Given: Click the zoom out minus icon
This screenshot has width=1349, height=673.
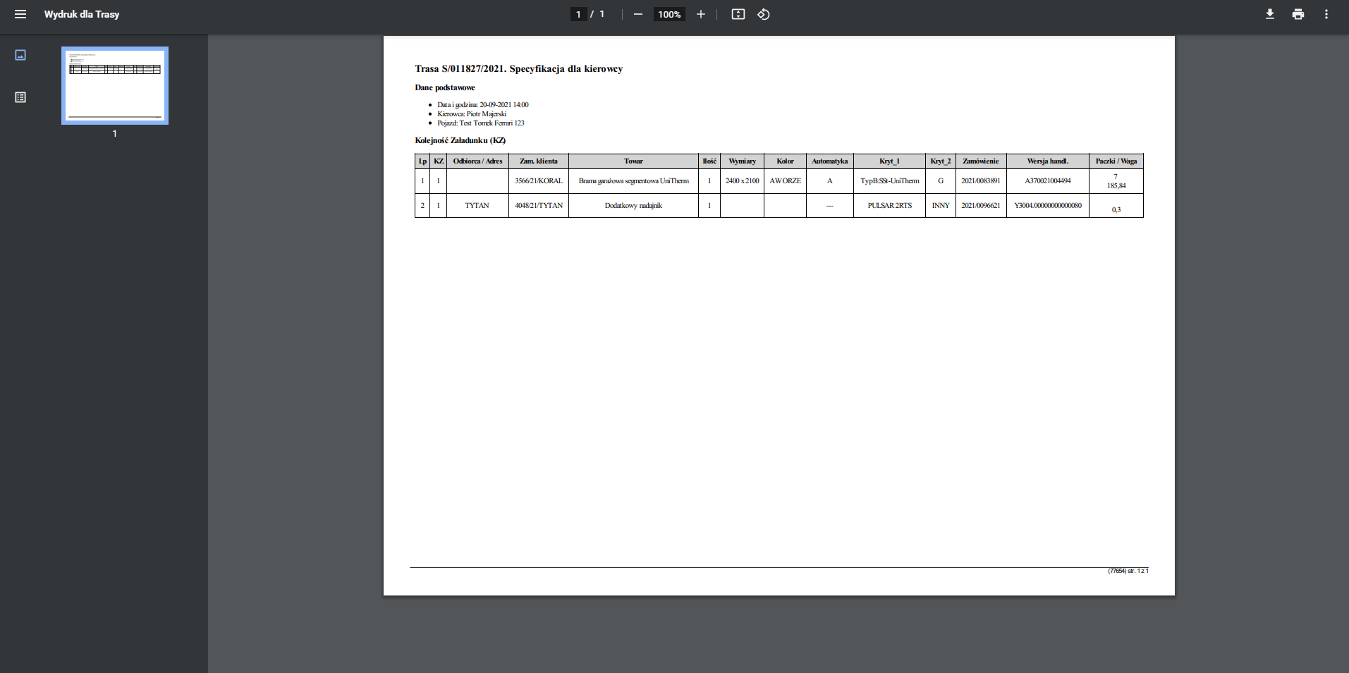Looking at the screenshot, I should [x=638, y=14].
